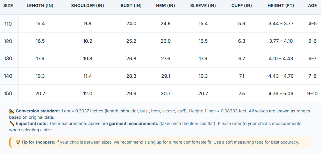Click the BUST (IN) column header

(x=131, y=6)
